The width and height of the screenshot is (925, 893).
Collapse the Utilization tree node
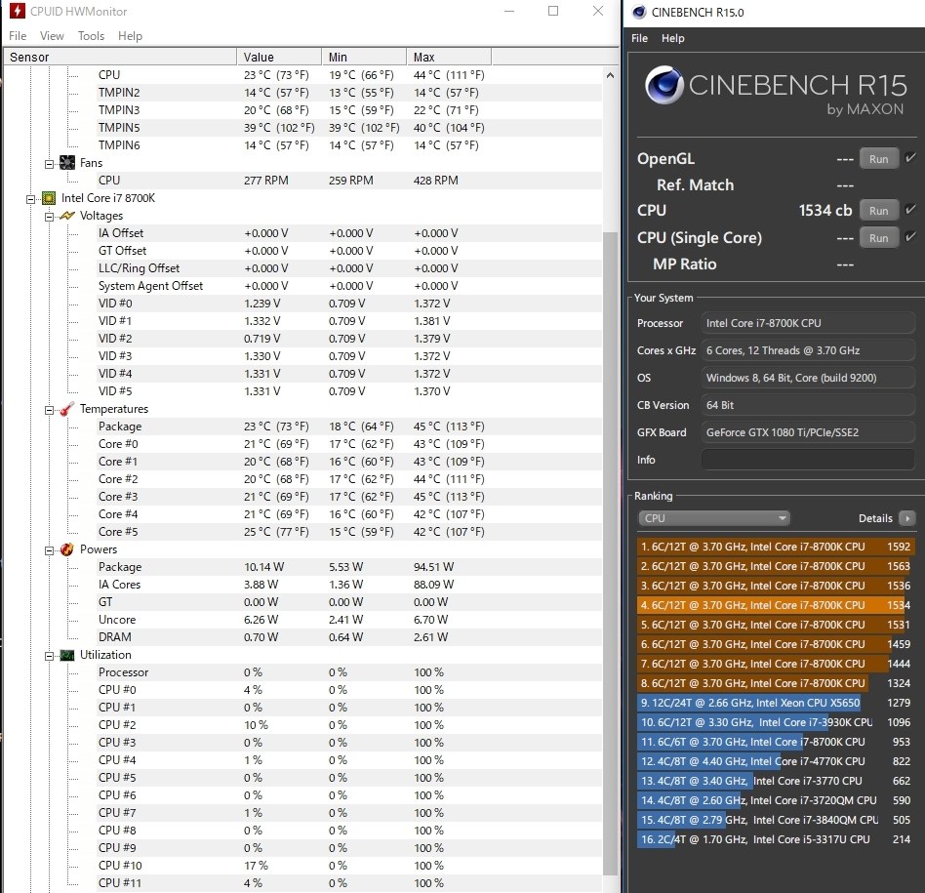49,656
